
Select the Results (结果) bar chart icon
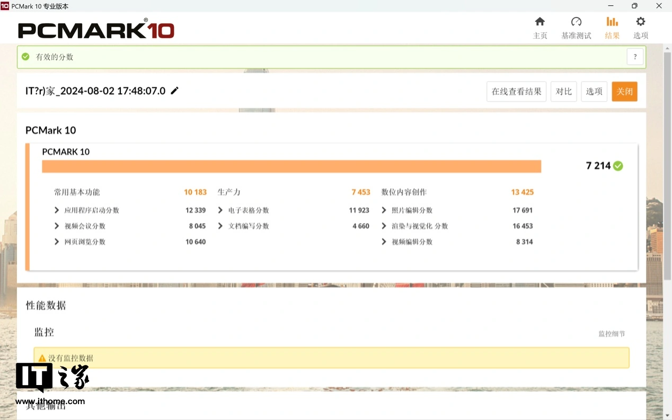(x=612, y=22)
